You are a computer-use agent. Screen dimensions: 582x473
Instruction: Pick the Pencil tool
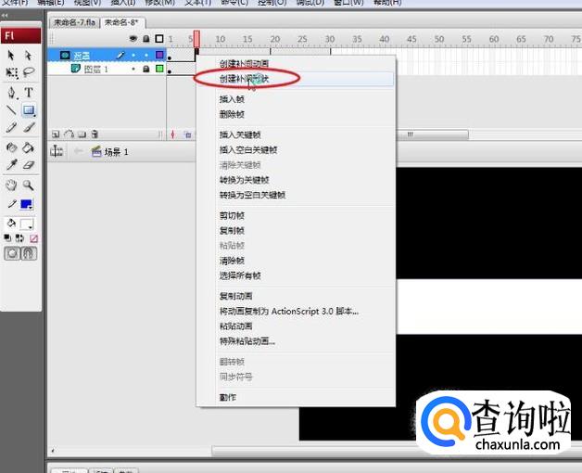(x=11, y=127)
